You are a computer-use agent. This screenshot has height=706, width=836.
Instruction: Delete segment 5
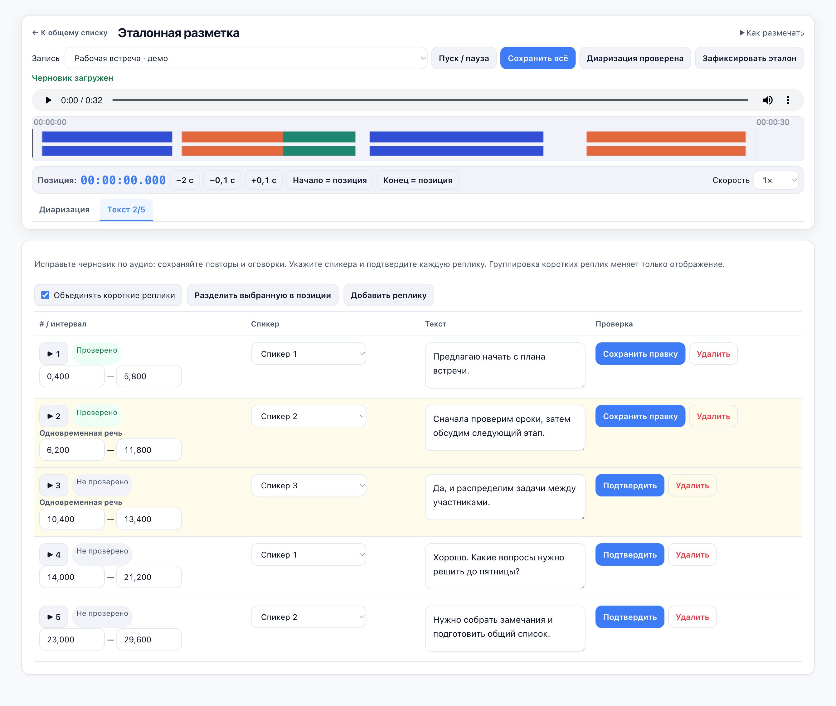tap(692, 617)
